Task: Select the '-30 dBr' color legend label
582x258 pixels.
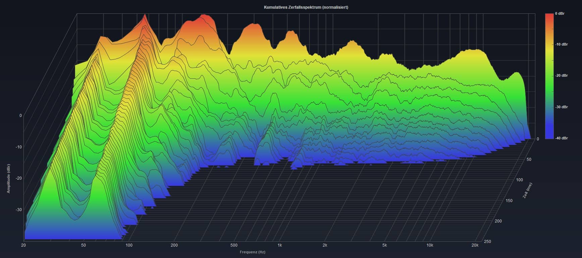Action: (x=561, y=107)
